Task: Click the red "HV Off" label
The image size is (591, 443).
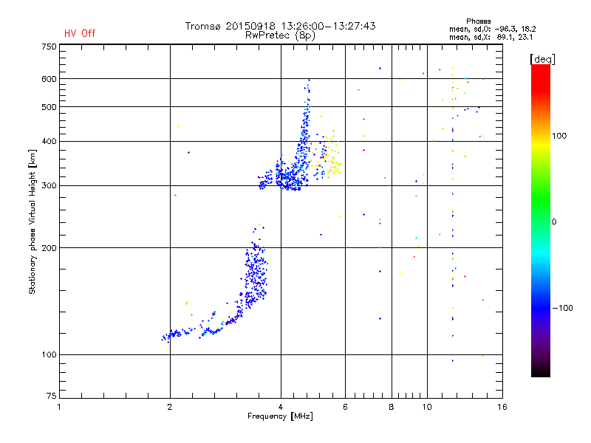Action: click(80, 33)
